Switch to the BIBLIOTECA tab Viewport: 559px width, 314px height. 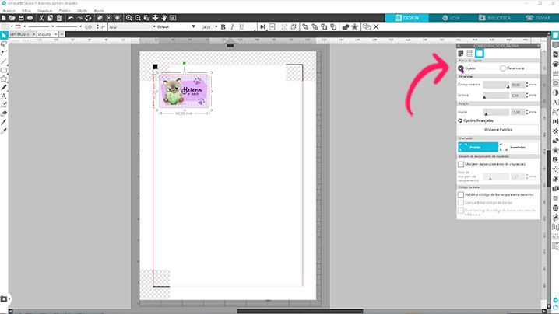point(494,18)
